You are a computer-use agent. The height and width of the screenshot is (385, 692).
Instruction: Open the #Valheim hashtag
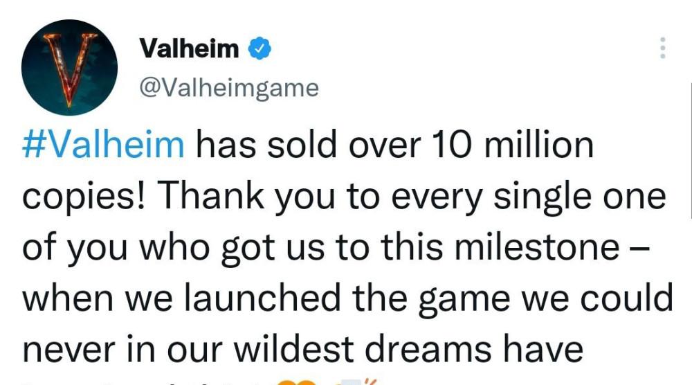[x=103, y=145]
